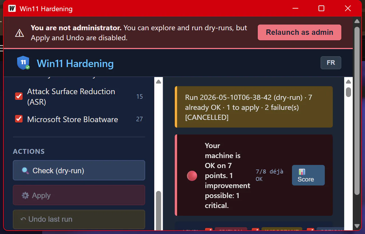This screenshot has width=365, height=234.
Task: Click the outer window scrollbar down arrow
Action: point(357,226)
